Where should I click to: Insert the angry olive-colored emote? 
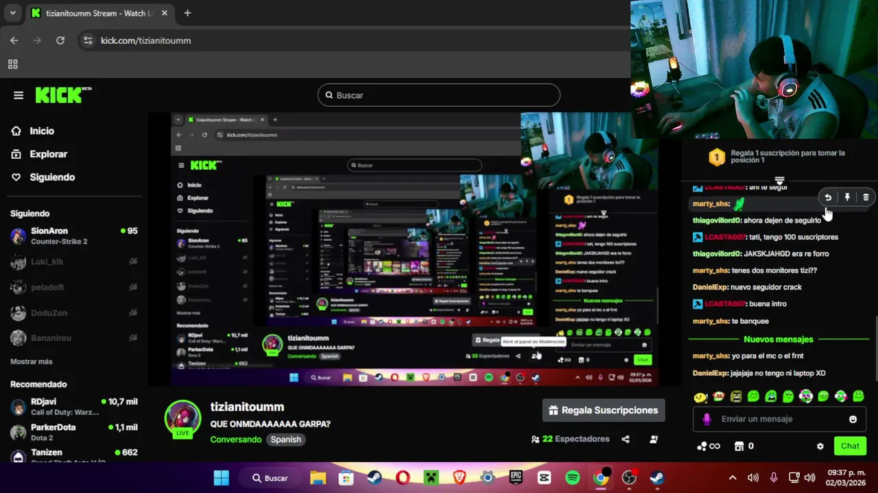[x=735, y=396]
